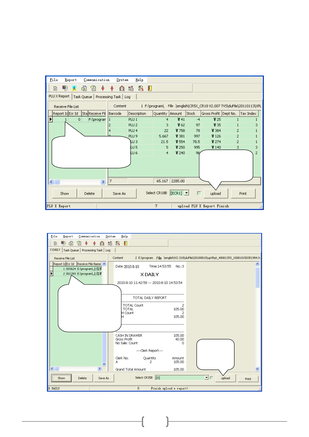
Task: Click Show button in PLU X Report window
Action: click(x=65, y=194)
